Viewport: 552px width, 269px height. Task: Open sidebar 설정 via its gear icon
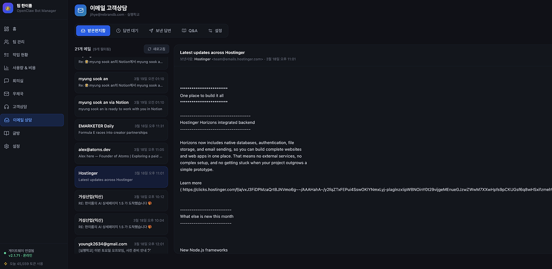6,146
